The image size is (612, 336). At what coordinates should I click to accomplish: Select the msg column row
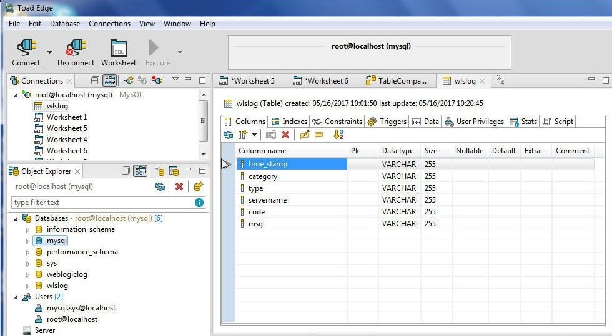[x=415, y=224]
